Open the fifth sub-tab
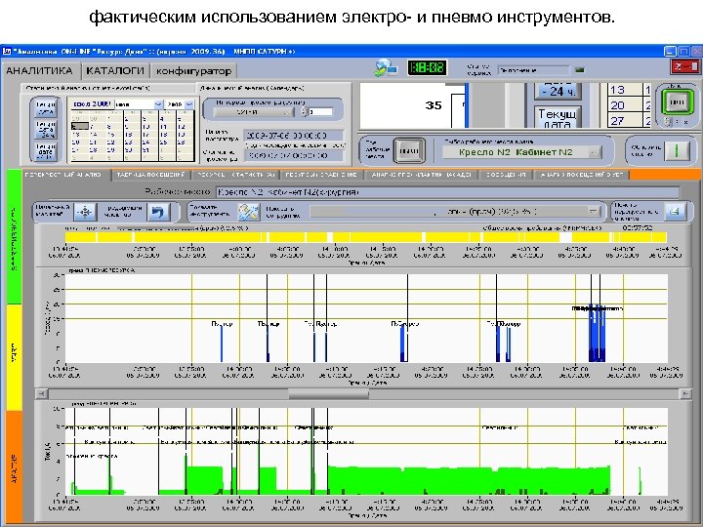 click(x=422, y=175)
